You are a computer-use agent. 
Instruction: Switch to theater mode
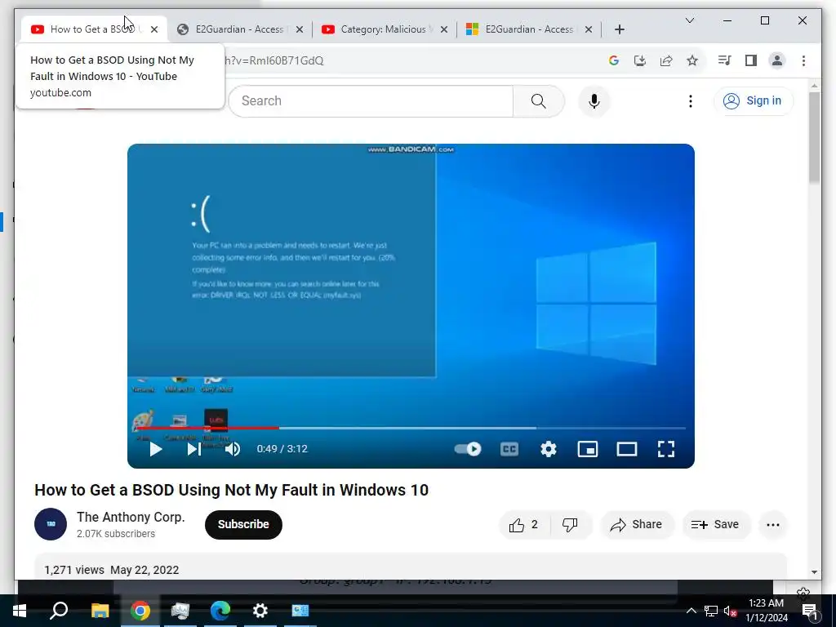[626, 449]
